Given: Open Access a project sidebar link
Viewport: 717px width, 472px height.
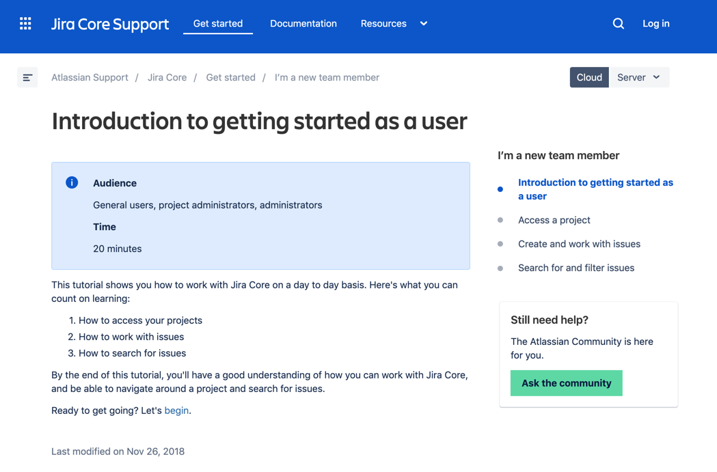Looking at the screenshot, I should tap(554, 220).
